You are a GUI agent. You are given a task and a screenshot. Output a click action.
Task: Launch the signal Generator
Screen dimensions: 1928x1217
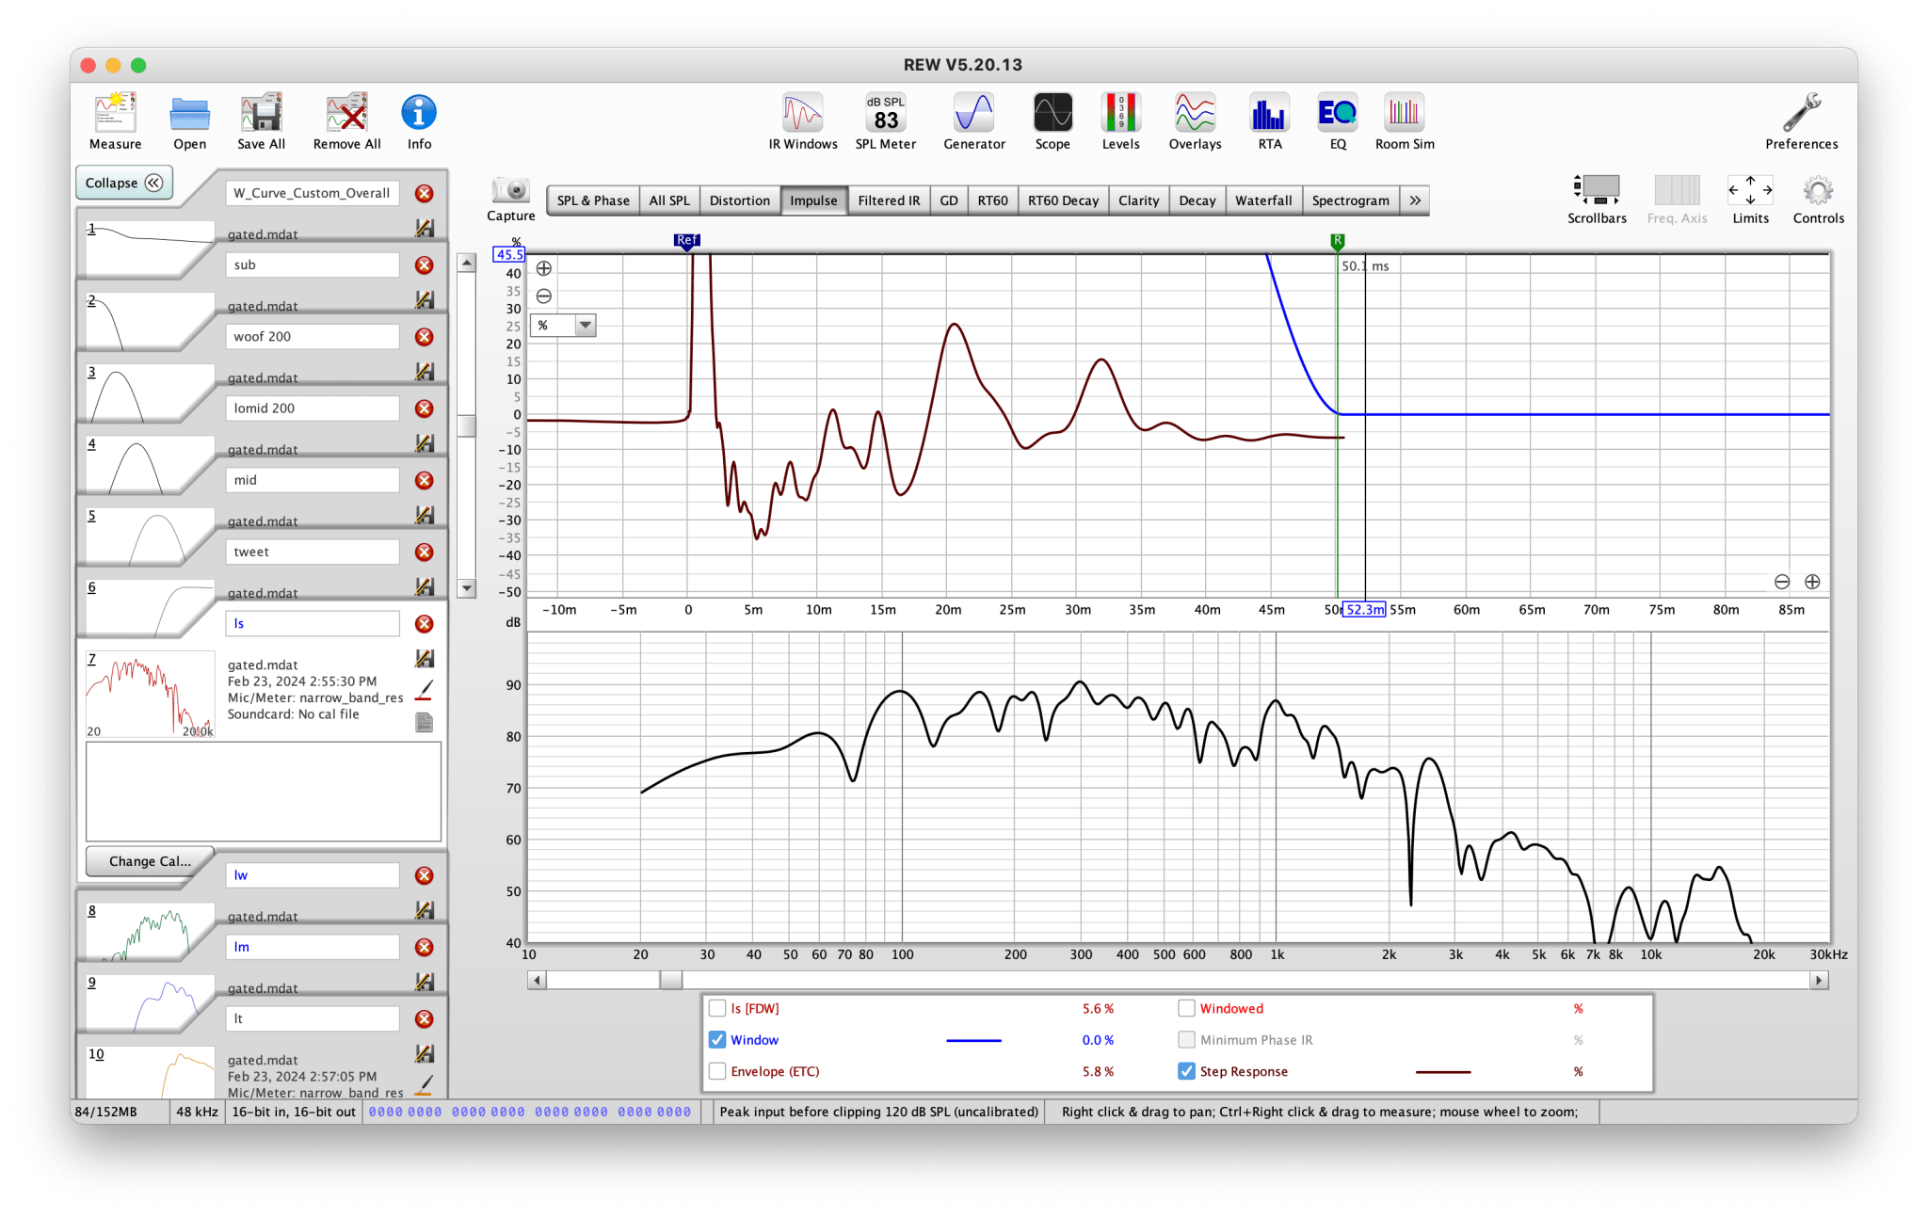click(973, 120)
